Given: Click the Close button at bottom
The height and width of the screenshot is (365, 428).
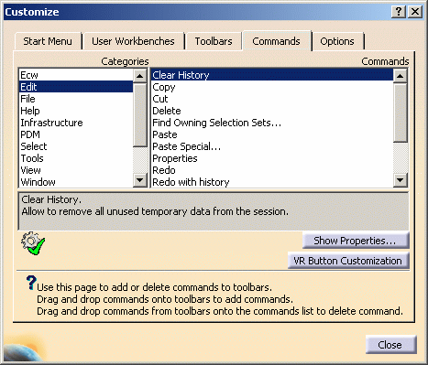Looking at the screenshot, I should 390,345.
